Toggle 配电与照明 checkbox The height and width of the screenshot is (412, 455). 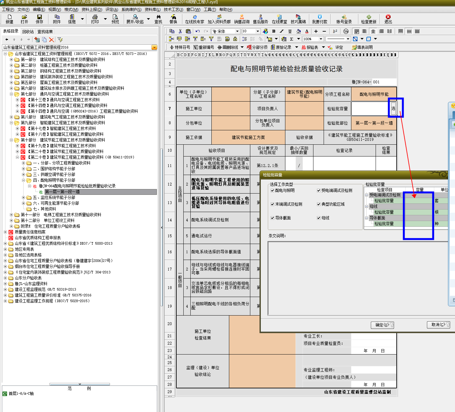[272, 190]
